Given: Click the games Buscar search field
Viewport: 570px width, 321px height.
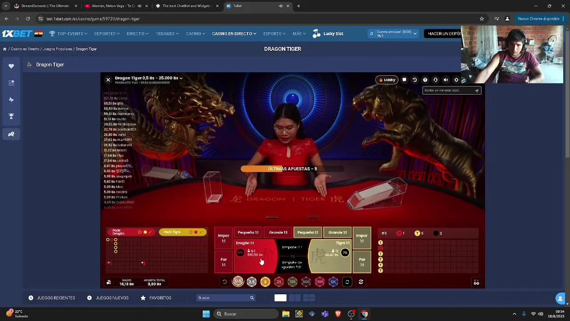Looking at the screenshot, I should click(226, 298).
